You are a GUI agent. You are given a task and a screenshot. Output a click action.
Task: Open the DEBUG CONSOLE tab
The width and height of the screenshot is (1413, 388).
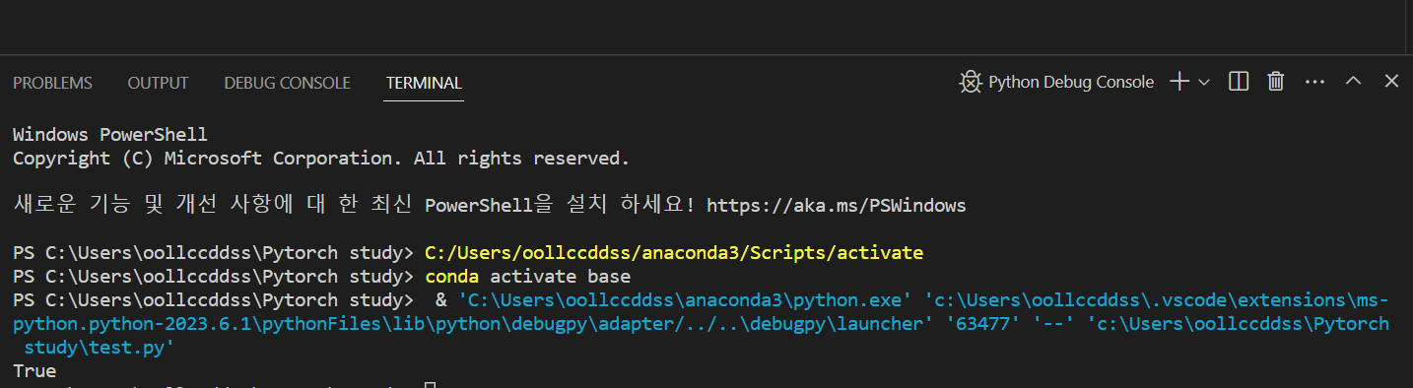tap(287, 83)
